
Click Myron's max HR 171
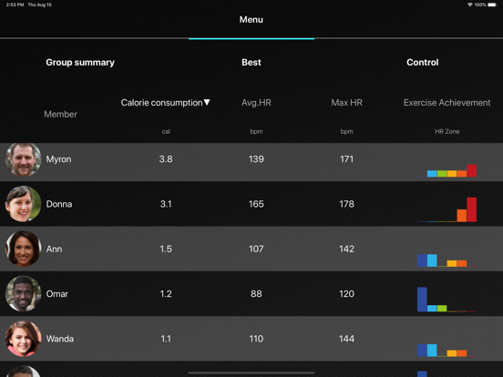(x=346, y=159)
